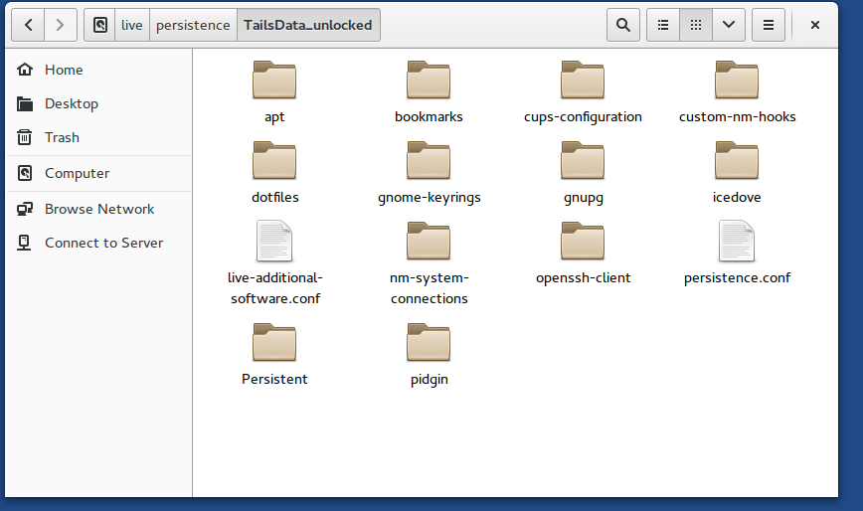This screenshot has height=511, width=863.
Task: Select the dotfiles folder icon
Action: click(x=274, y=160)
